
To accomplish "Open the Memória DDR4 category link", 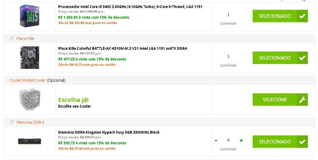I will pos(30,122).
